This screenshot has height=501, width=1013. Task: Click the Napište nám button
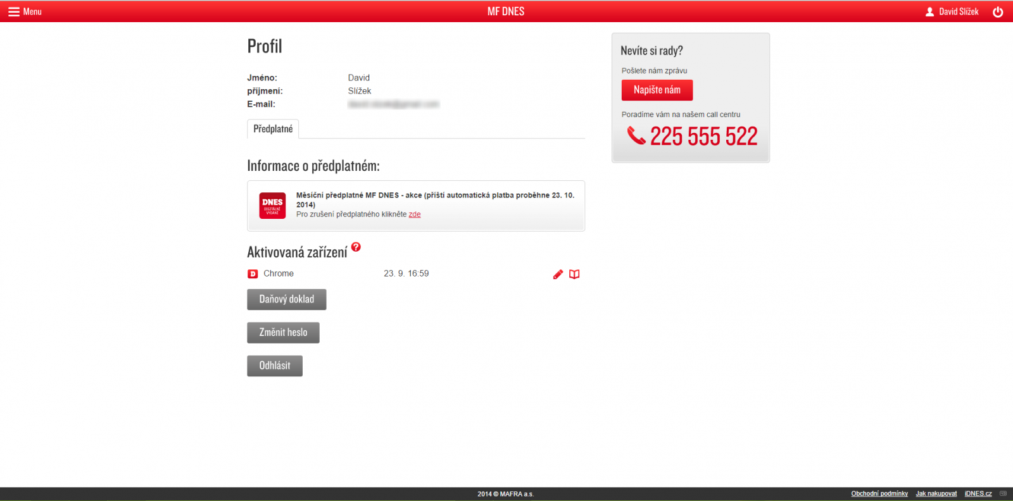tap(657, 90)
